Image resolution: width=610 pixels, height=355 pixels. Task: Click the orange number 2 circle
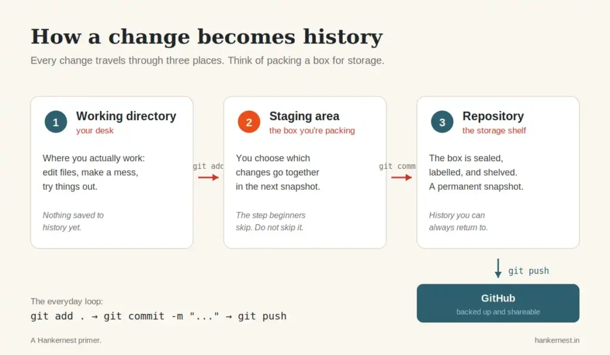249,122
